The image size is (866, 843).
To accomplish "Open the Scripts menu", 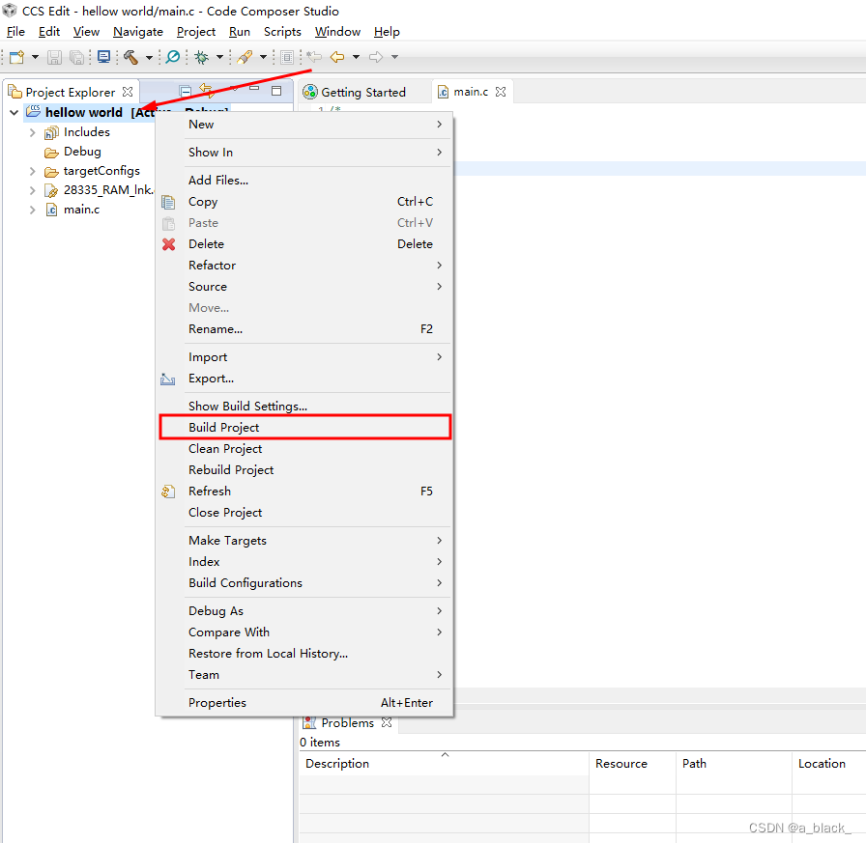I will click(282, 32).
